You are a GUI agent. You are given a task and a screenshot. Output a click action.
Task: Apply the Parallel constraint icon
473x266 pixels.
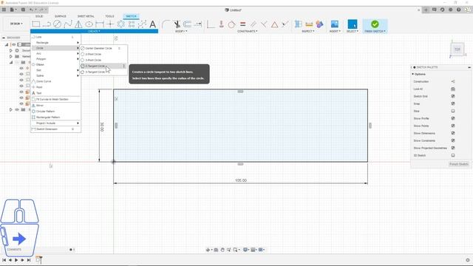(253, 24)
